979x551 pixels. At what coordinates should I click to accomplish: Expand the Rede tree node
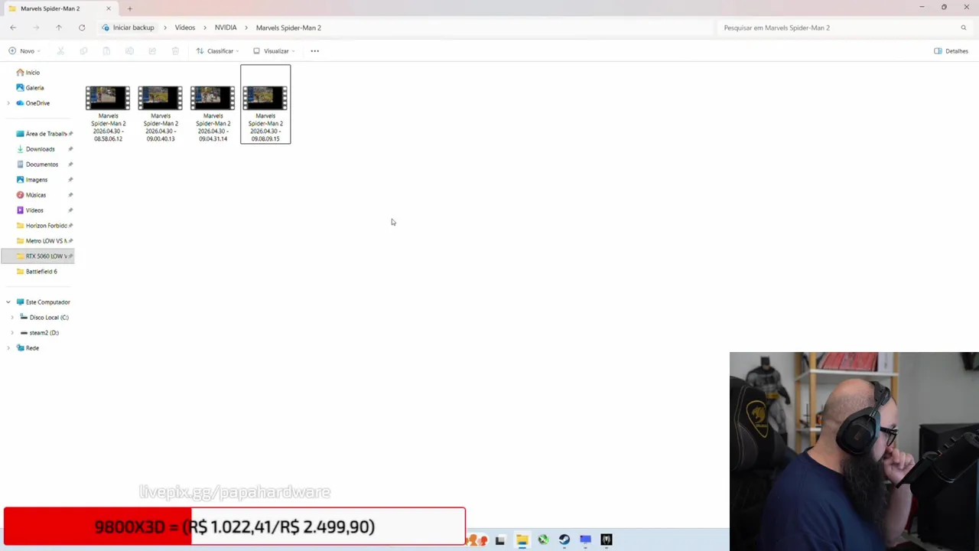click(8, 348)
